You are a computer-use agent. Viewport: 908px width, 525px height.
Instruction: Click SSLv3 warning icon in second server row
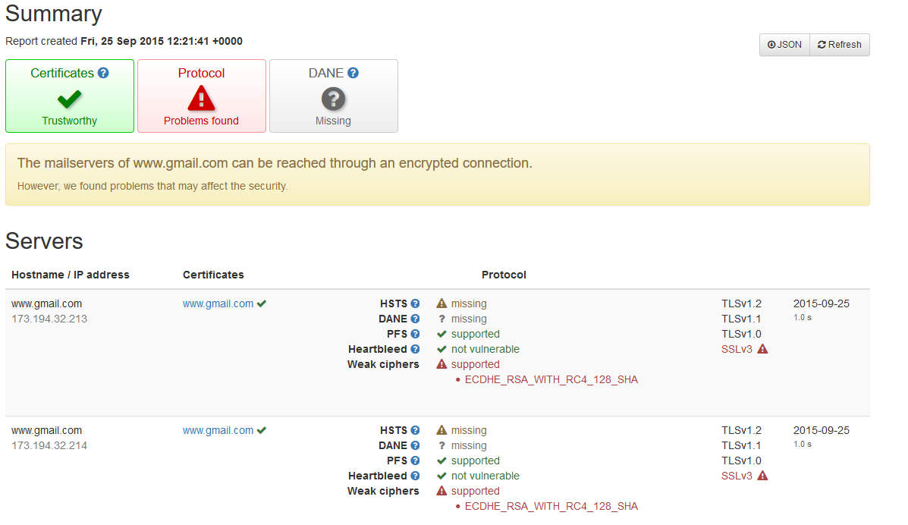pos(762,476)
